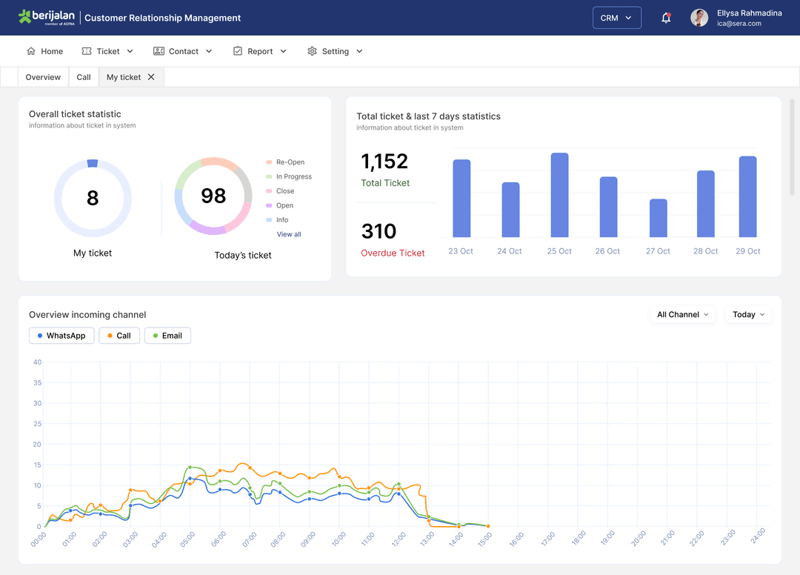Switch to the Overview tab

tap(43, 77)
